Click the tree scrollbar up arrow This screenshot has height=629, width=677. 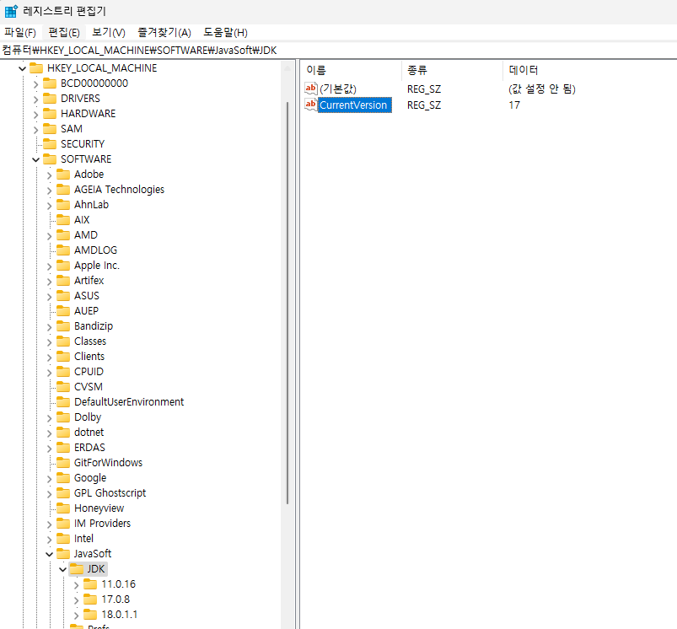287,68
